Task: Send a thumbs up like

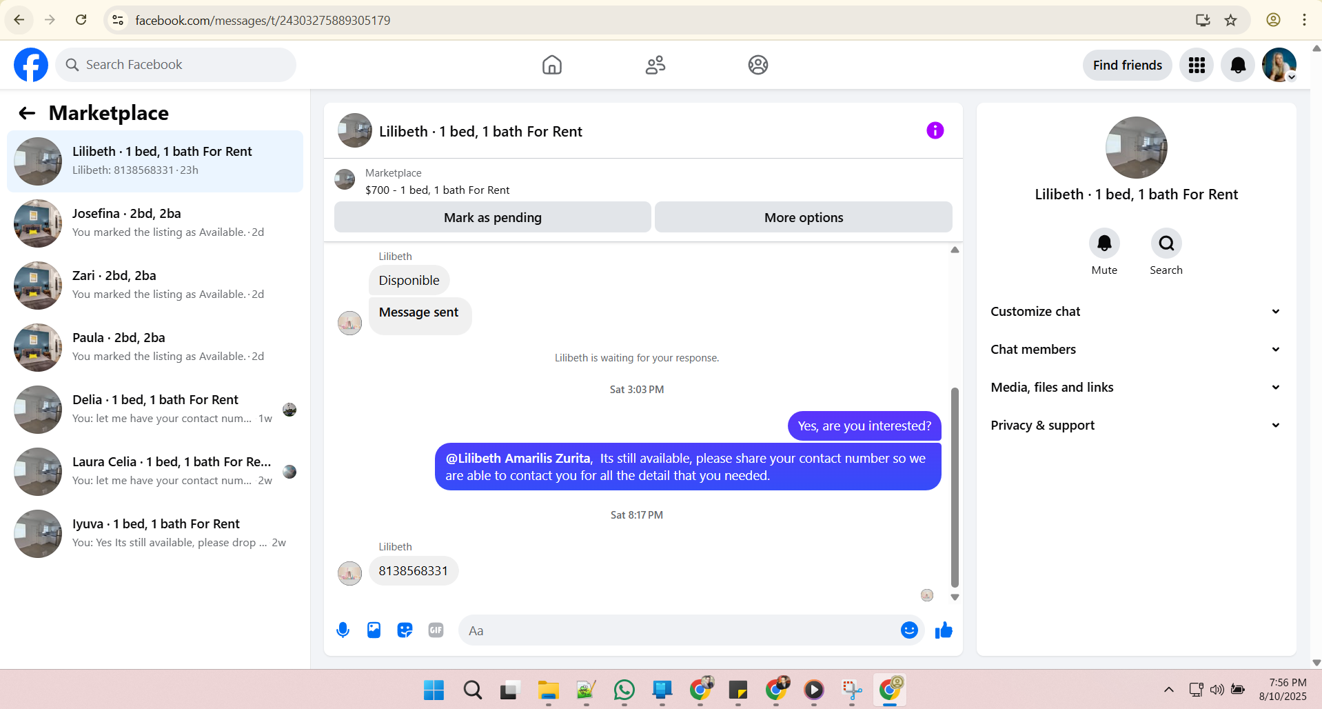Action: [944, 630]
